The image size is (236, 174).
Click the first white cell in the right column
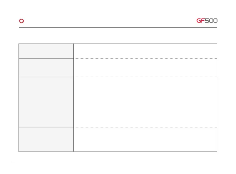145,51
